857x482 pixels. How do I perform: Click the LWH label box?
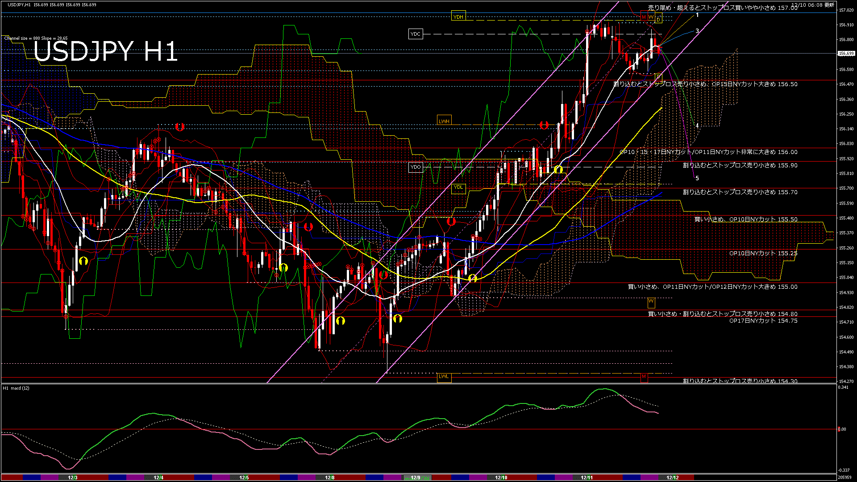[x=444, y=120]
